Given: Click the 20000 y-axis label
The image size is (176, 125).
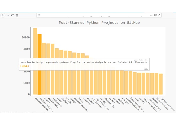Looking at the screenshot, I should [27, 72].
